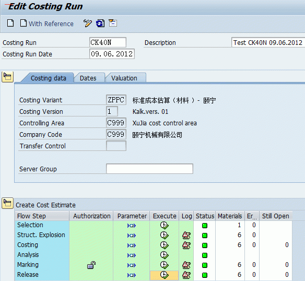This screenshot has height=281, width=305.
Task: Open the Valuation tab
Action: (x=124, y=78)
